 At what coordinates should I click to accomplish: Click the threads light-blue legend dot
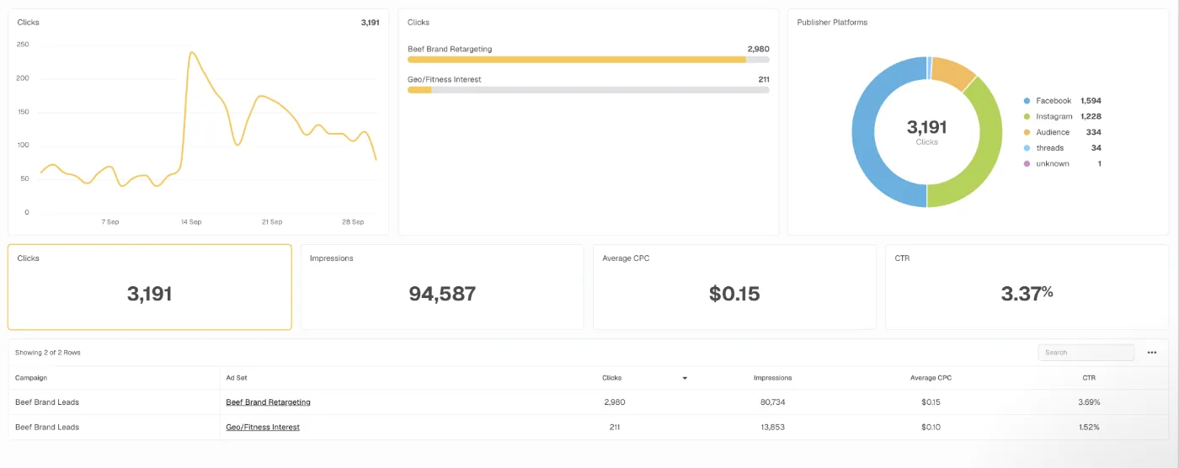1027,148
